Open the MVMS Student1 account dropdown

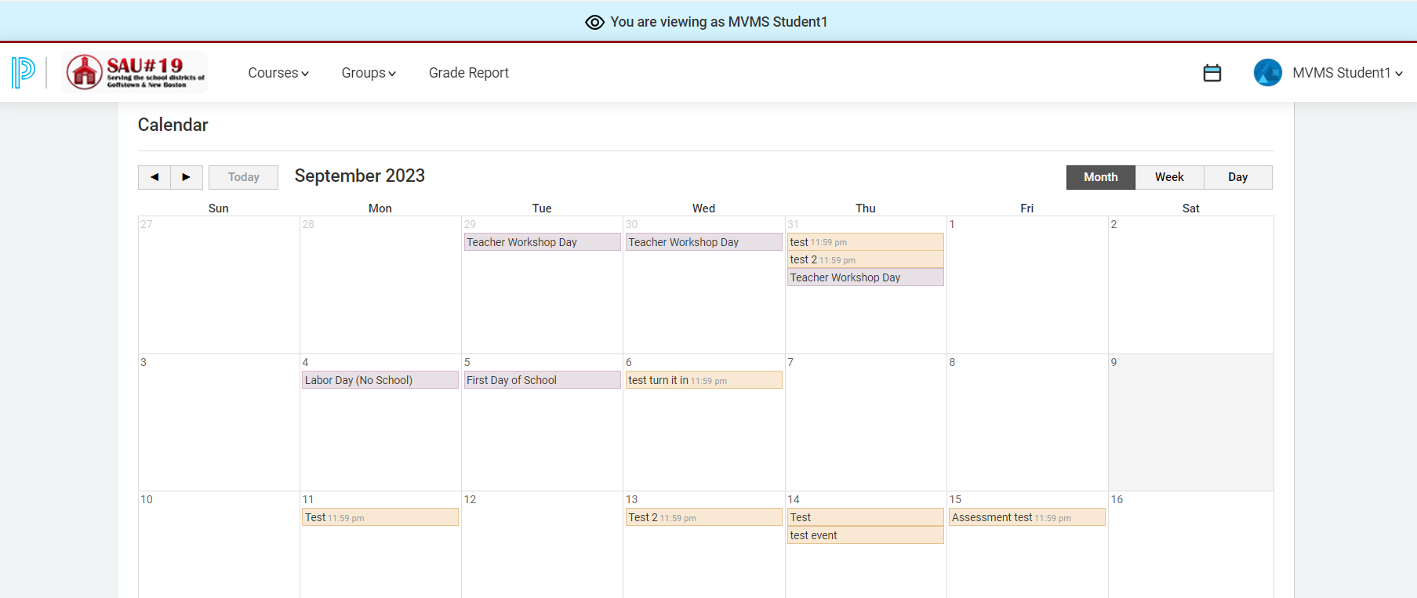(x=1346, y=73)
